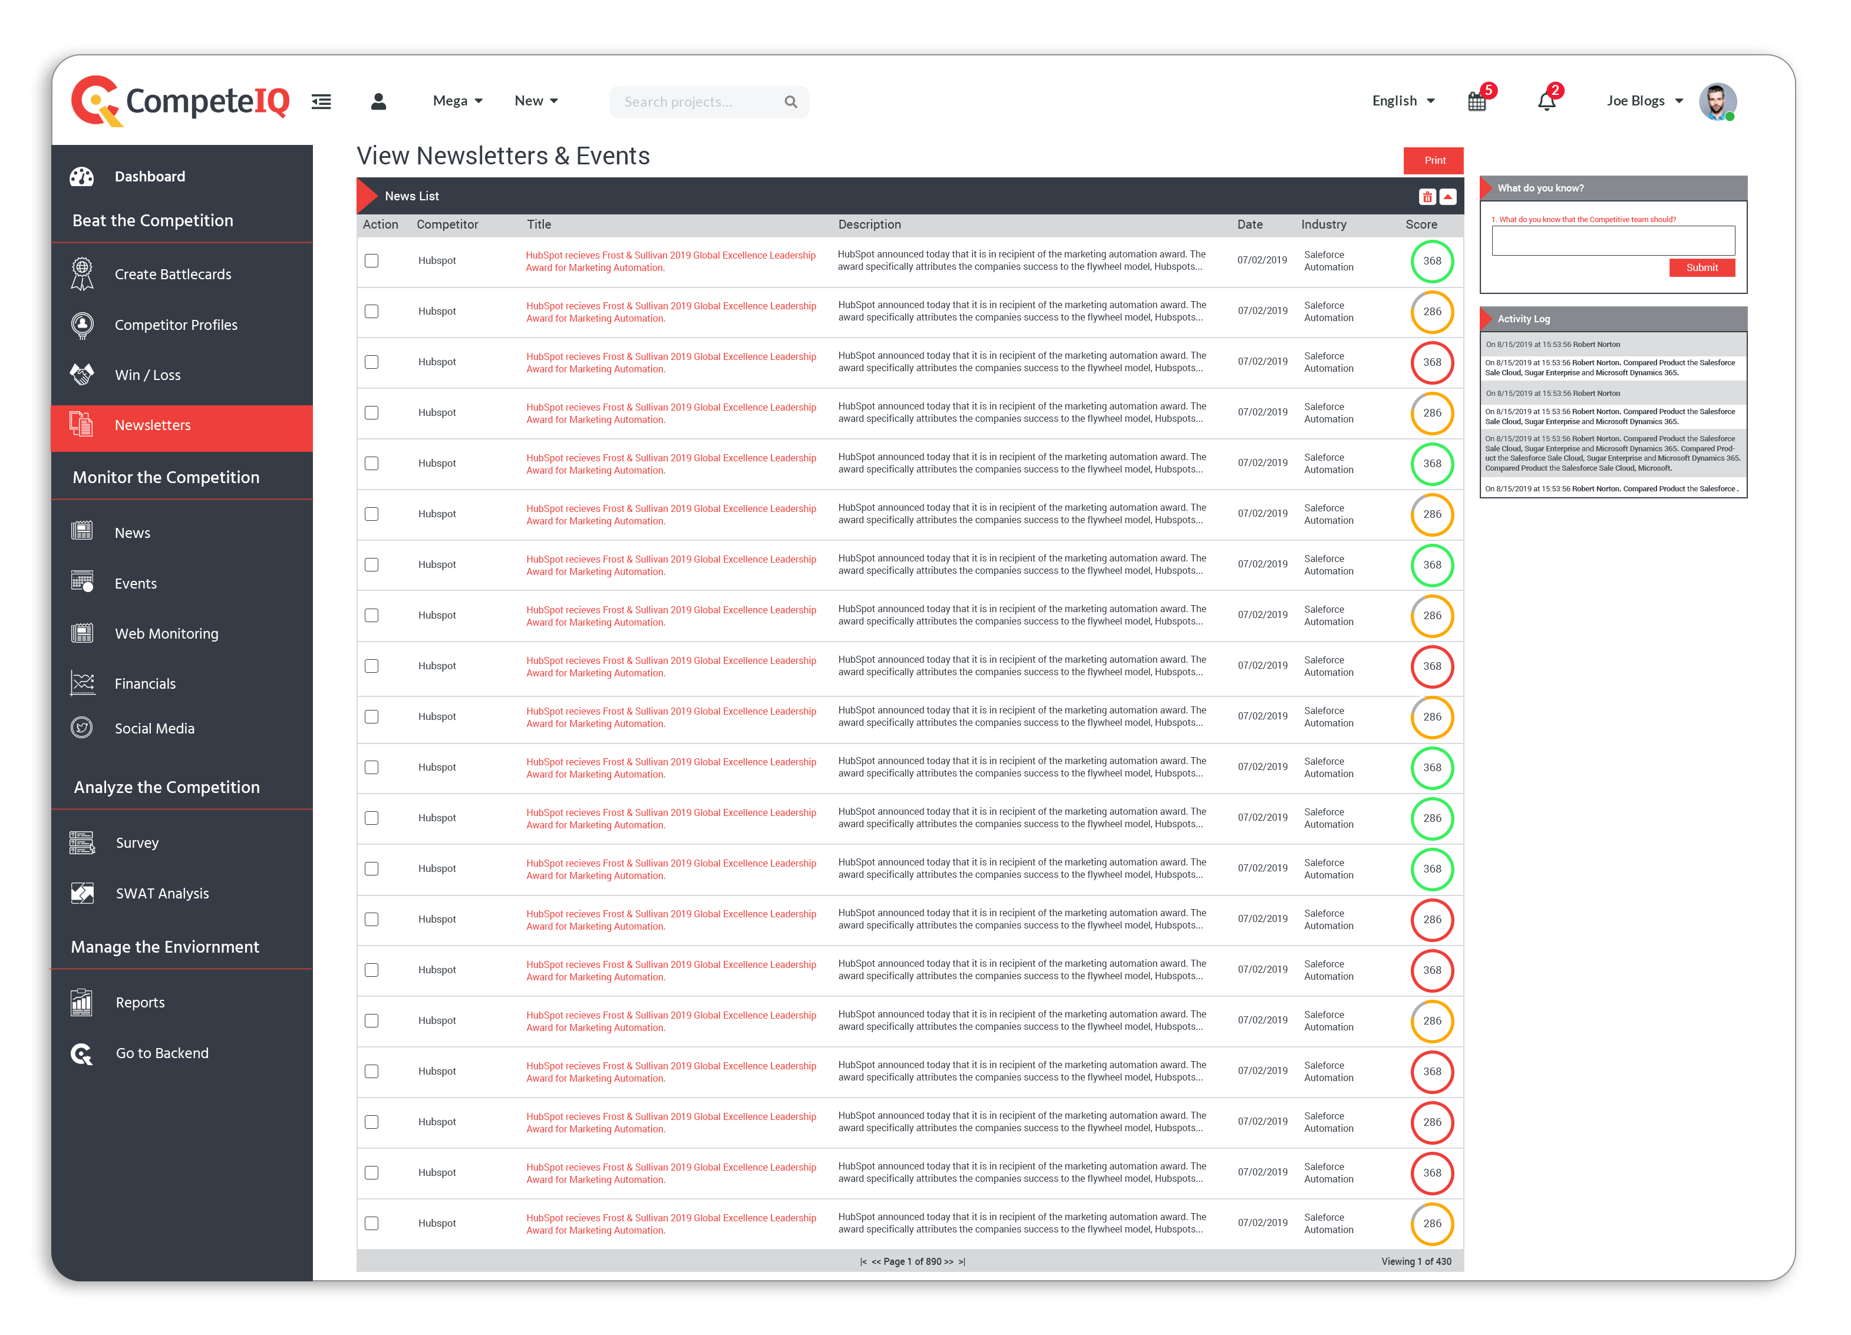This screenshot has height=1335, width=1851.
Task: Click the Web Monitoring icon
Action: click(81, 633)
